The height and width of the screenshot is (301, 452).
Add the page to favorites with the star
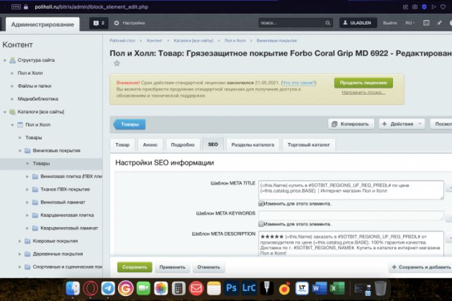[x=117, y=63]
